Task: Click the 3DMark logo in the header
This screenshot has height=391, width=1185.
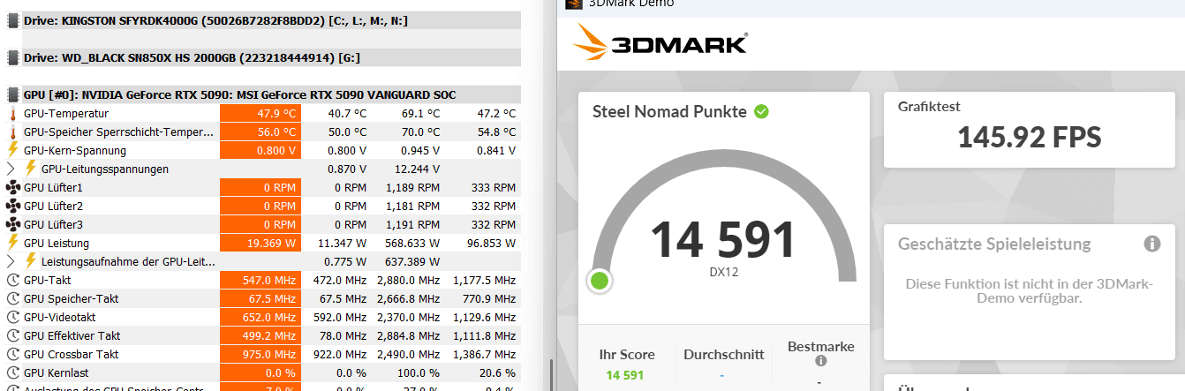Action: tap(660, 42)
